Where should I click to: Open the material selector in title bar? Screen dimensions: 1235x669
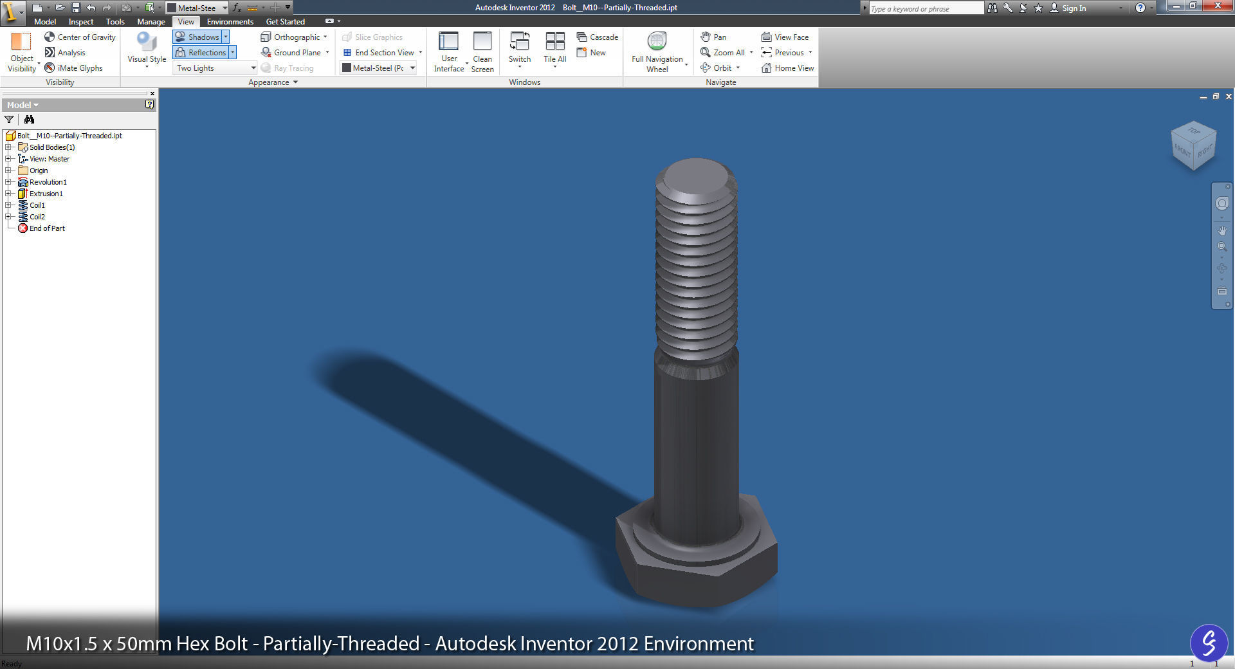click(197, 8)
